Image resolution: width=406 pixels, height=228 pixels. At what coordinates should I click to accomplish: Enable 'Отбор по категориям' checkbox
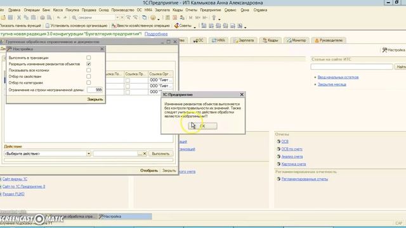click(89, 83)
